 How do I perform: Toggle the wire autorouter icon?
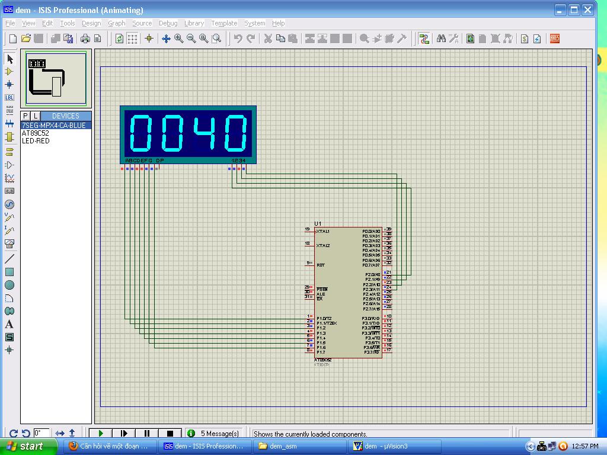[x=424, y=39]
